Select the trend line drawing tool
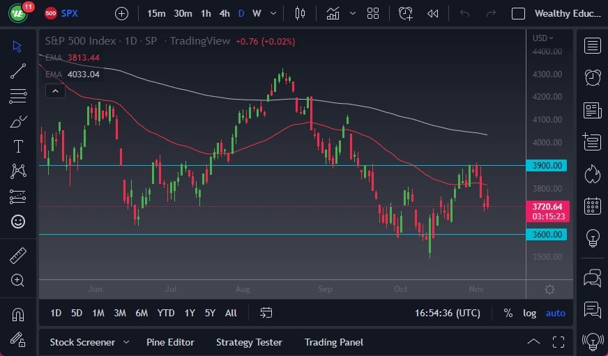 tap(18, 70)
